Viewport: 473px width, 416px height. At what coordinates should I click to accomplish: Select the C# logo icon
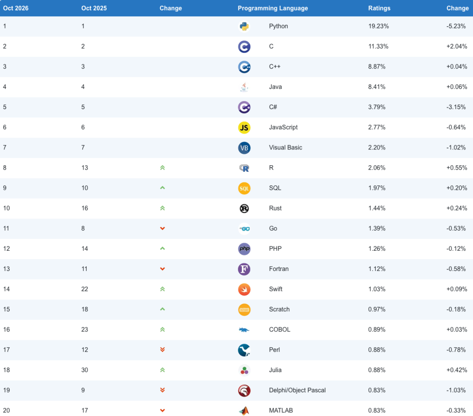[244, 107]
